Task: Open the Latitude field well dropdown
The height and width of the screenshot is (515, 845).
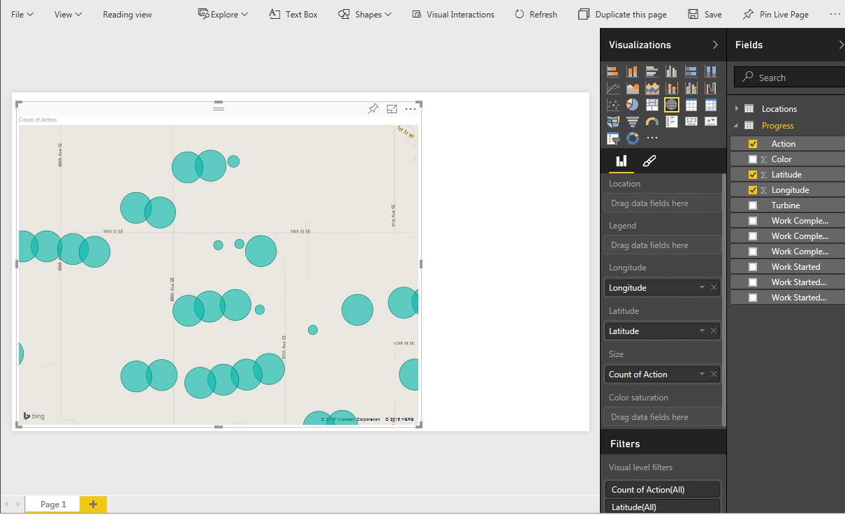Action: [x=702, y=331]
